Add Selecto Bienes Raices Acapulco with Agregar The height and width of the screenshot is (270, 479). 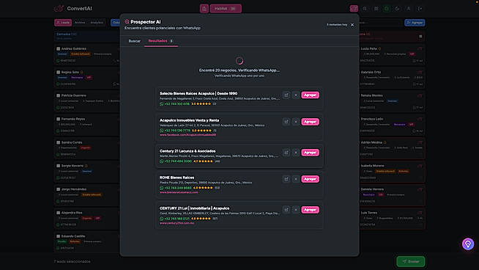[310, 95]
